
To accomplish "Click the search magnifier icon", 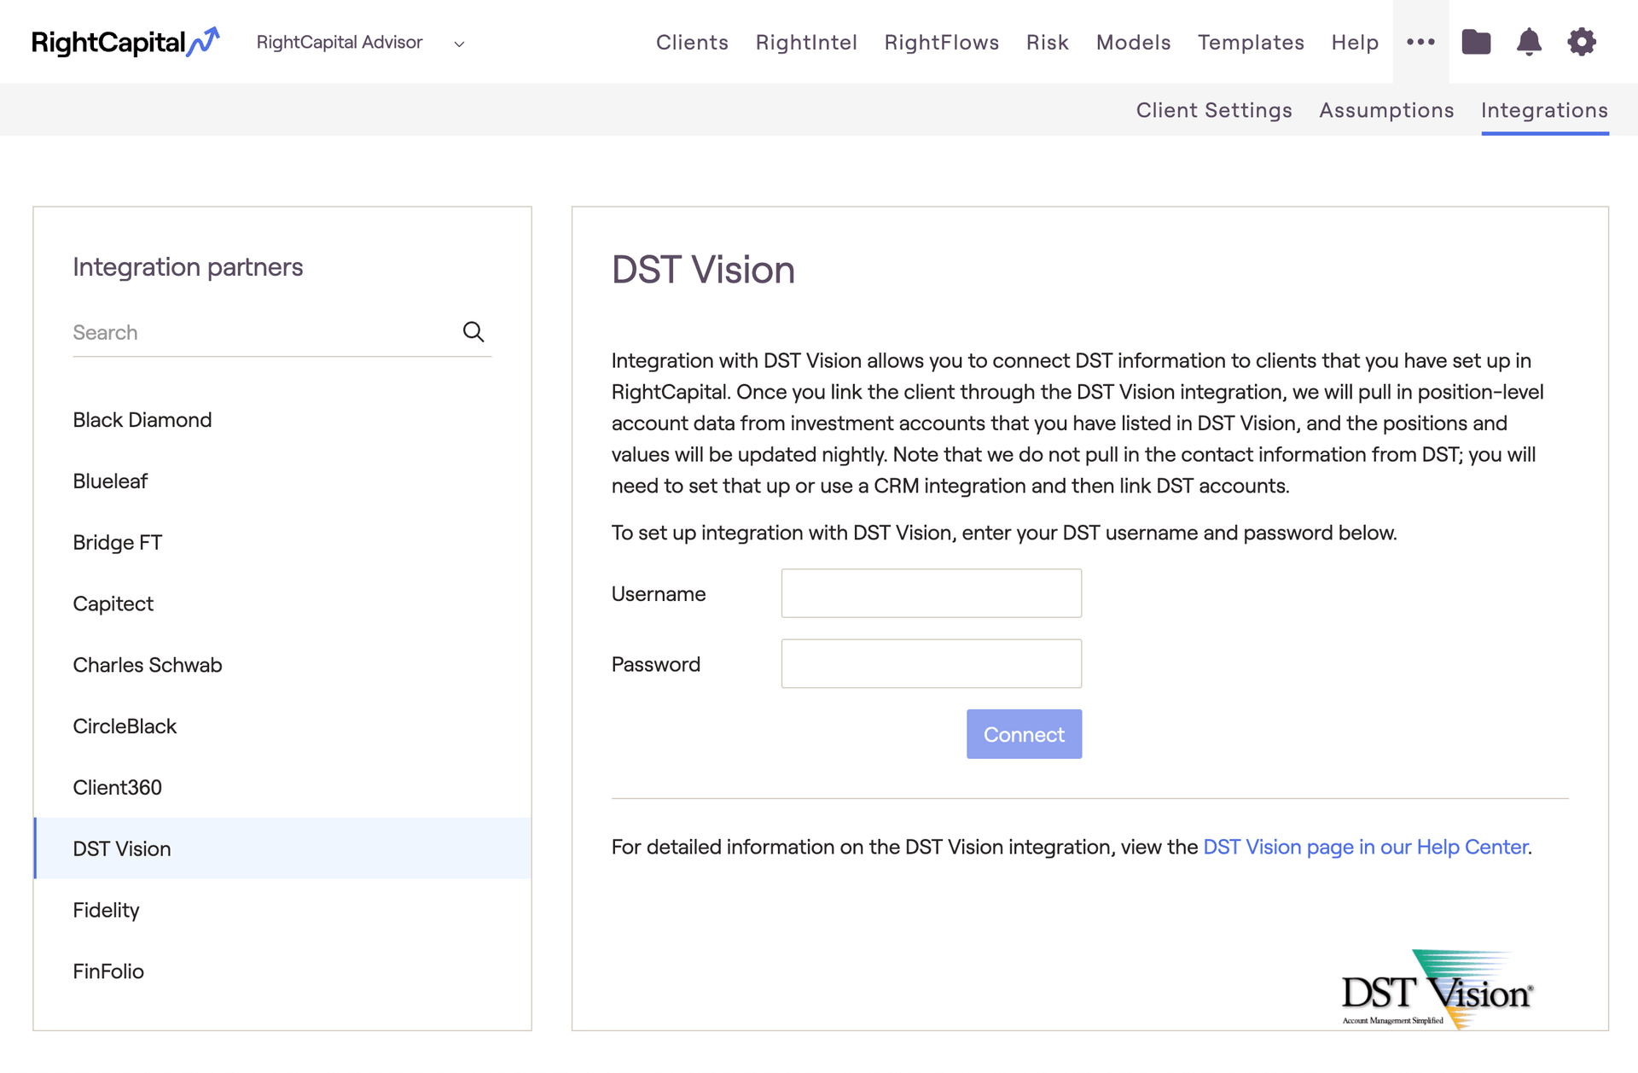I will click(x=473, y=331).
